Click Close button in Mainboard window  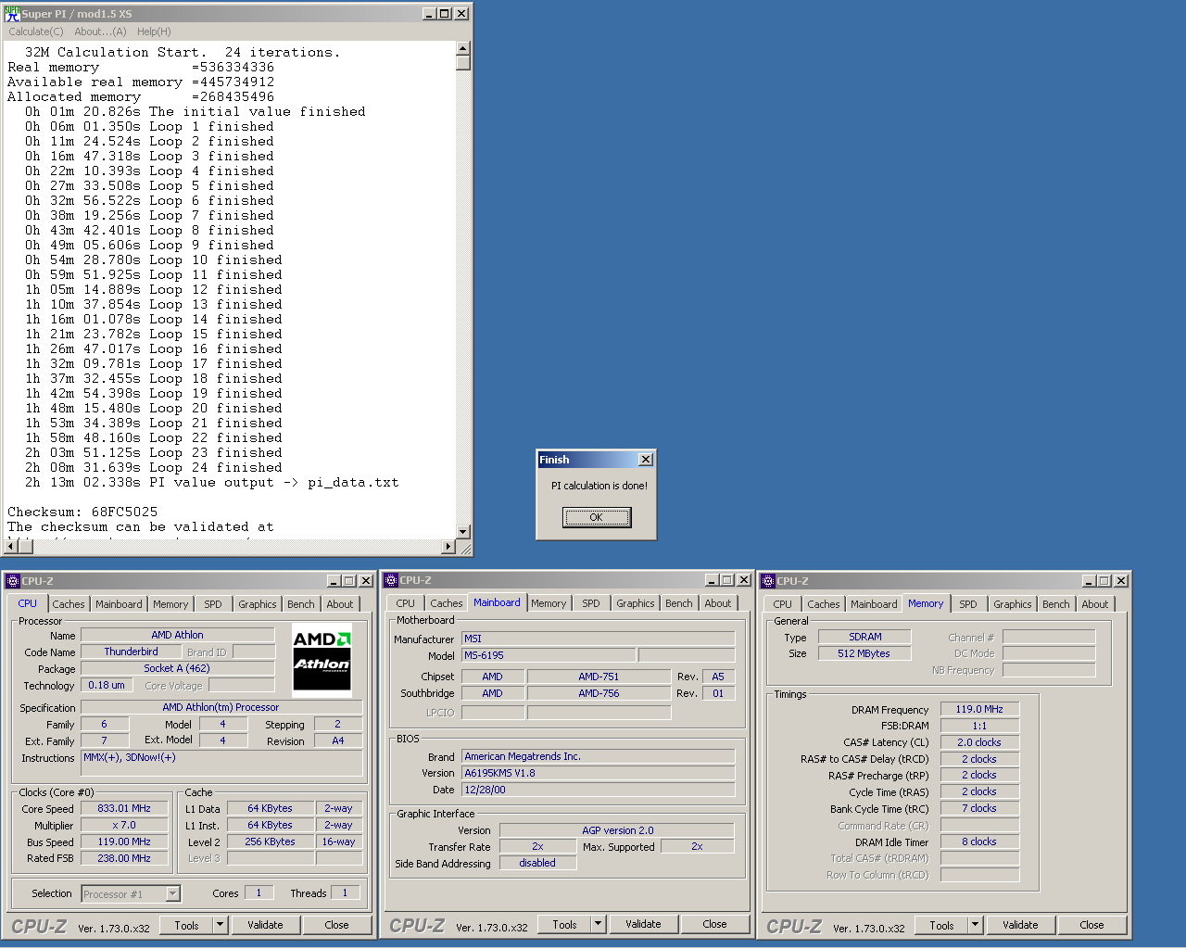pos(715,924)
